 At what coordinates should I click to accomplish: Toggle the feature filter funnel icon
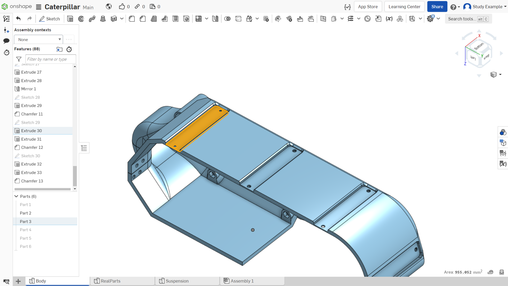pos(19,59)
